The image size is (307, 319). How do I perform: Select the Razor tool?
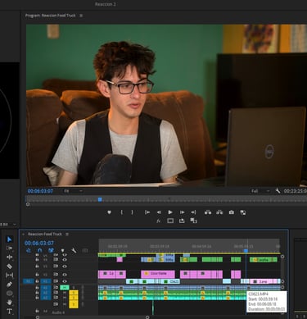(x=9, y=267)
